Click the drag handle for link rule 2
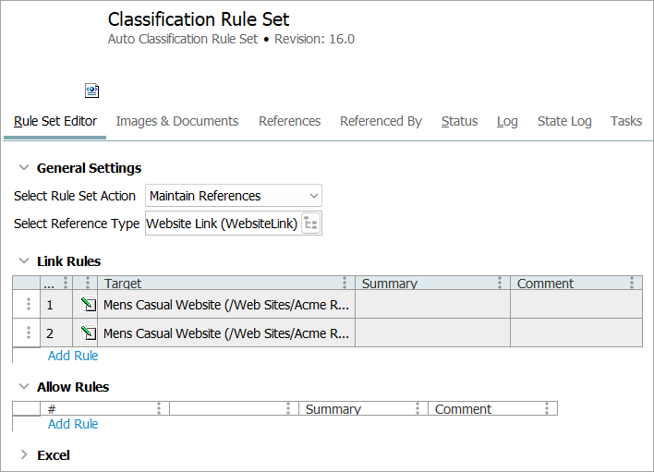The height and width of the screenshot is (472, 654). click(28, 333)
